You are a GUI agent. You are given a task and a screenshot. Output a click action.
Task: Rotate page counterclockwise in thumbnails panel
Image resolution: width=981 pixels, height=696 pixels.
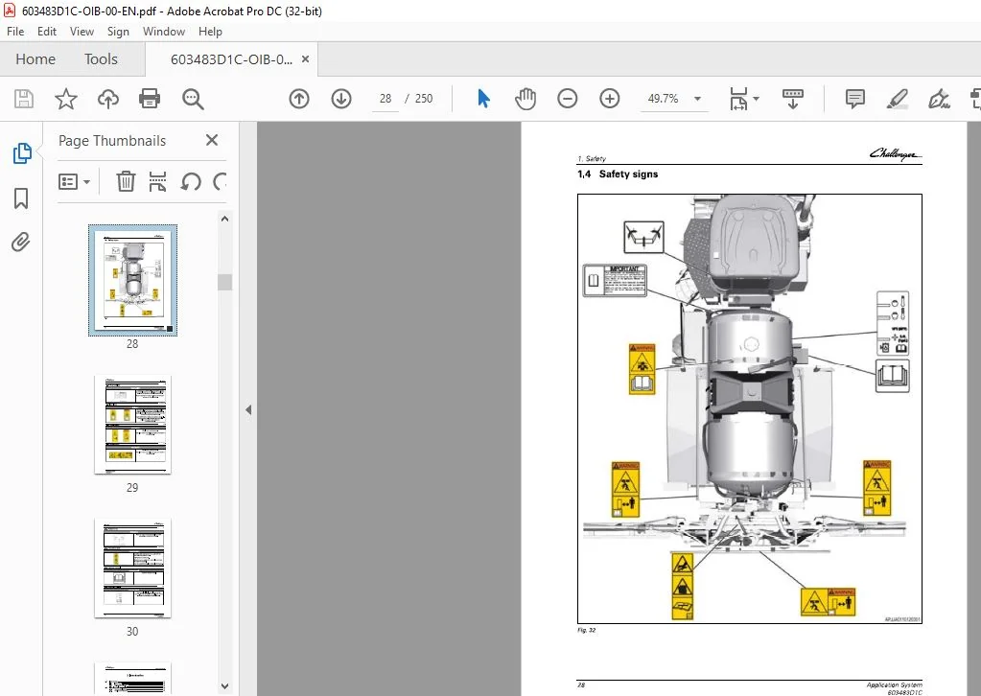tap(191, 182)
